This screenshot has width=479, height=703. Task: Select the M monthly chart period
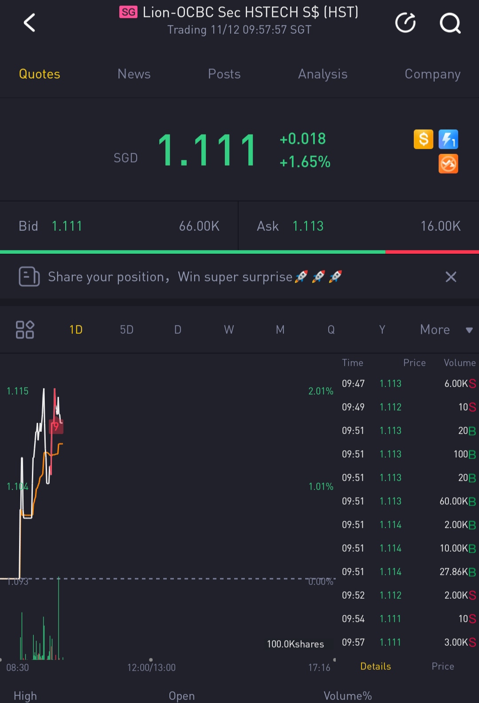point(280,330)
